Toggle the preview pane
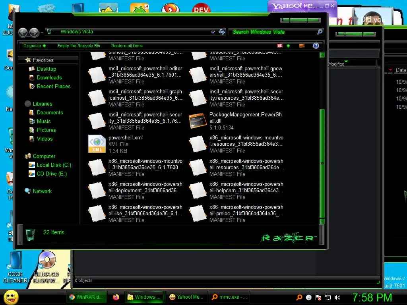 point(302,46)
